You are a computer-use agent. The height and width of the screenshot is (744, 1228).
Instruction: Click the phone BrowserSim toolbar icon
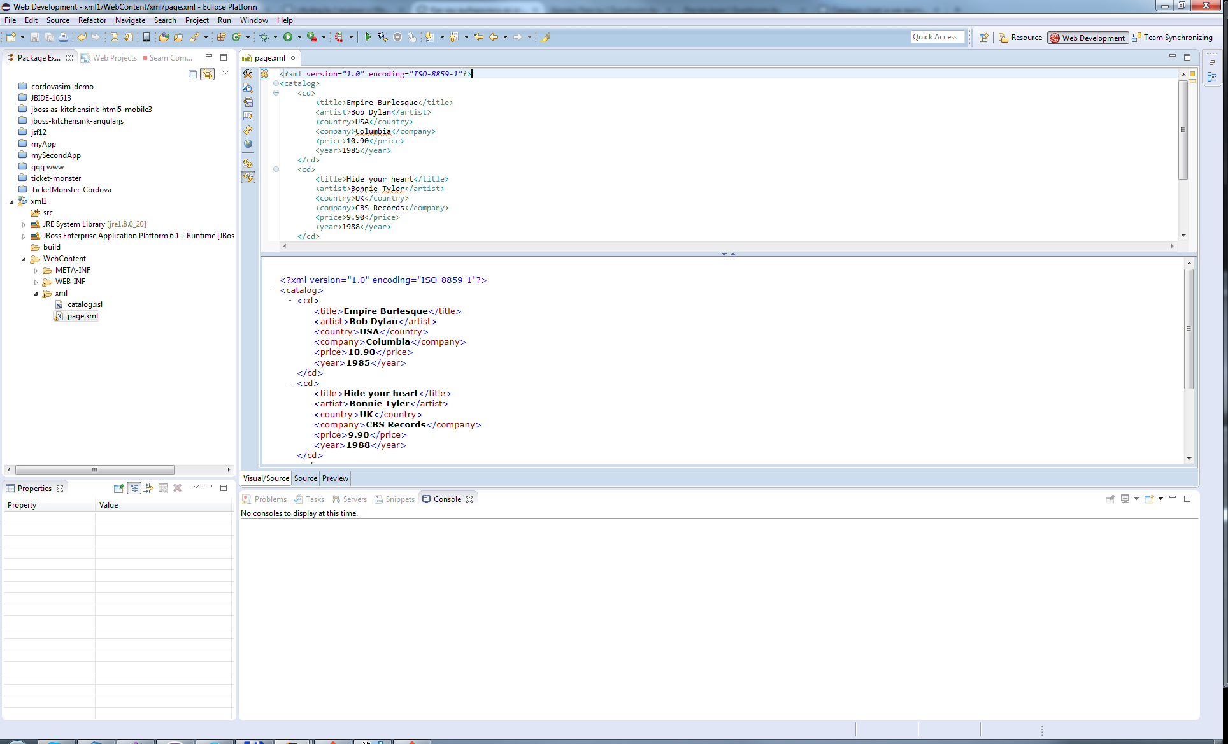tap(146, 38)
